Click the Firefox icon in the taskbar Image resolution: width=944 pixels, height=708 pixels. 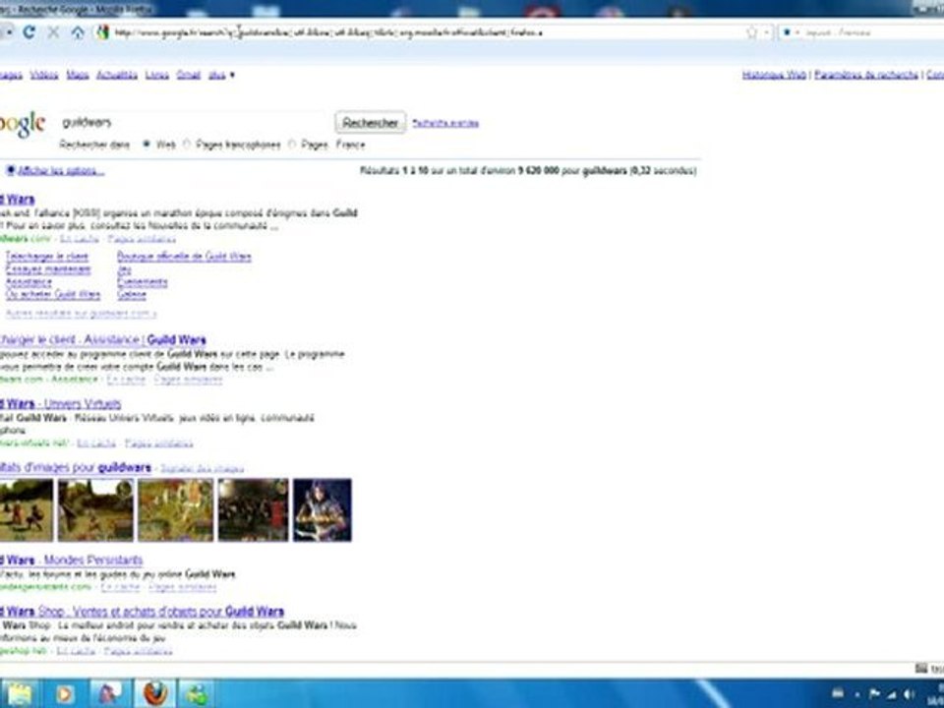tap(154, 693)
